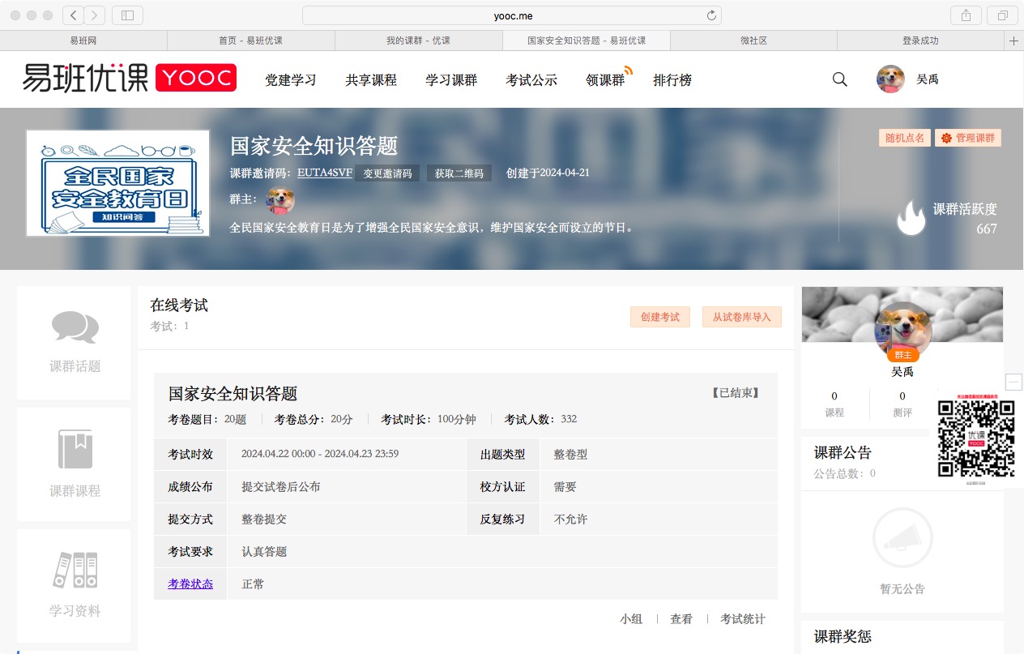The height and width of the screenshot is (654, 1024).
Task: Click the yooc.me address bar
Action: click(512, 15)
